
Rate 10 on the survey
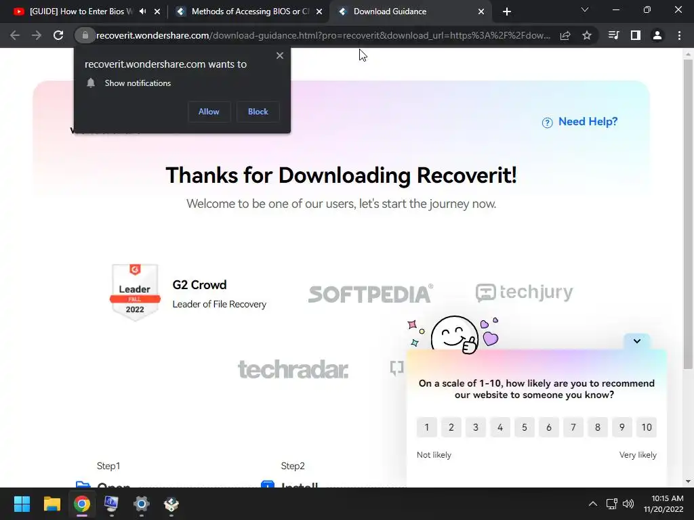(x=647, y=427)
